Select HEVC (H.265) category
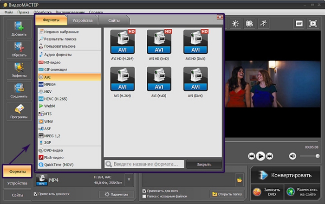The height and width of the screenshot is (204, 325). click(70, 99)
